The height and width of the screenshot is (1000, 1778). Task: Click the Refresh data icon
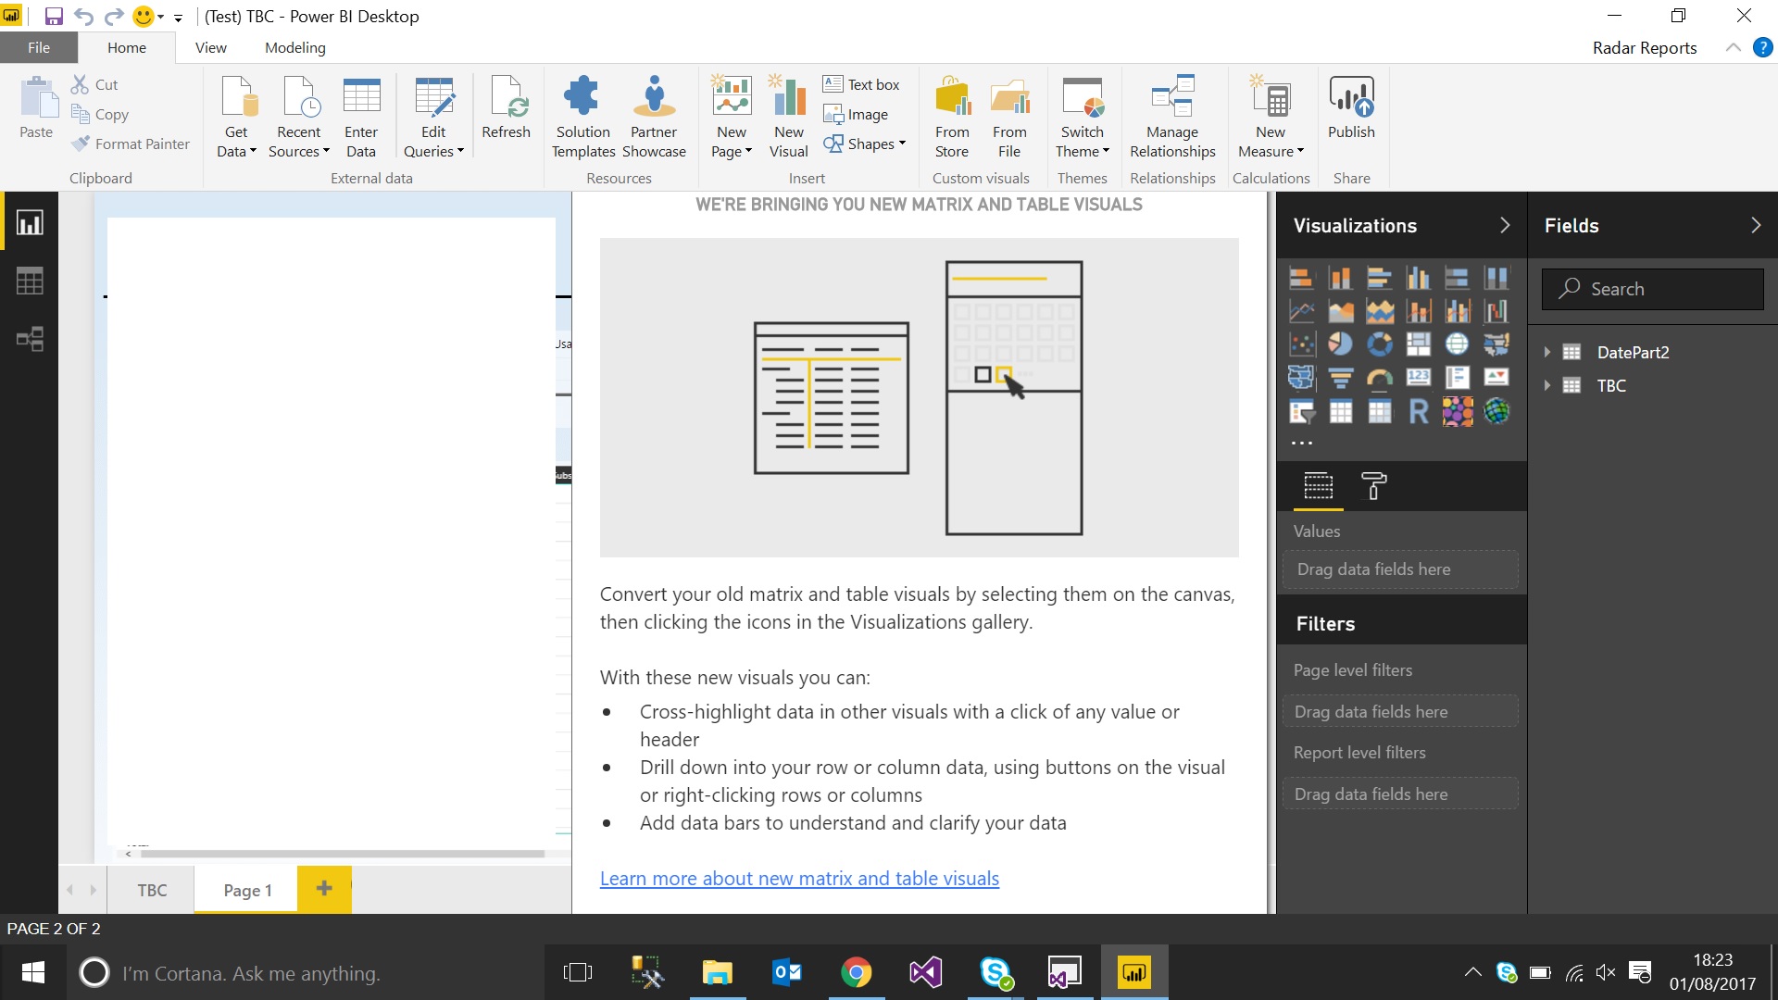pyautogui.click(x=506, y=109)
